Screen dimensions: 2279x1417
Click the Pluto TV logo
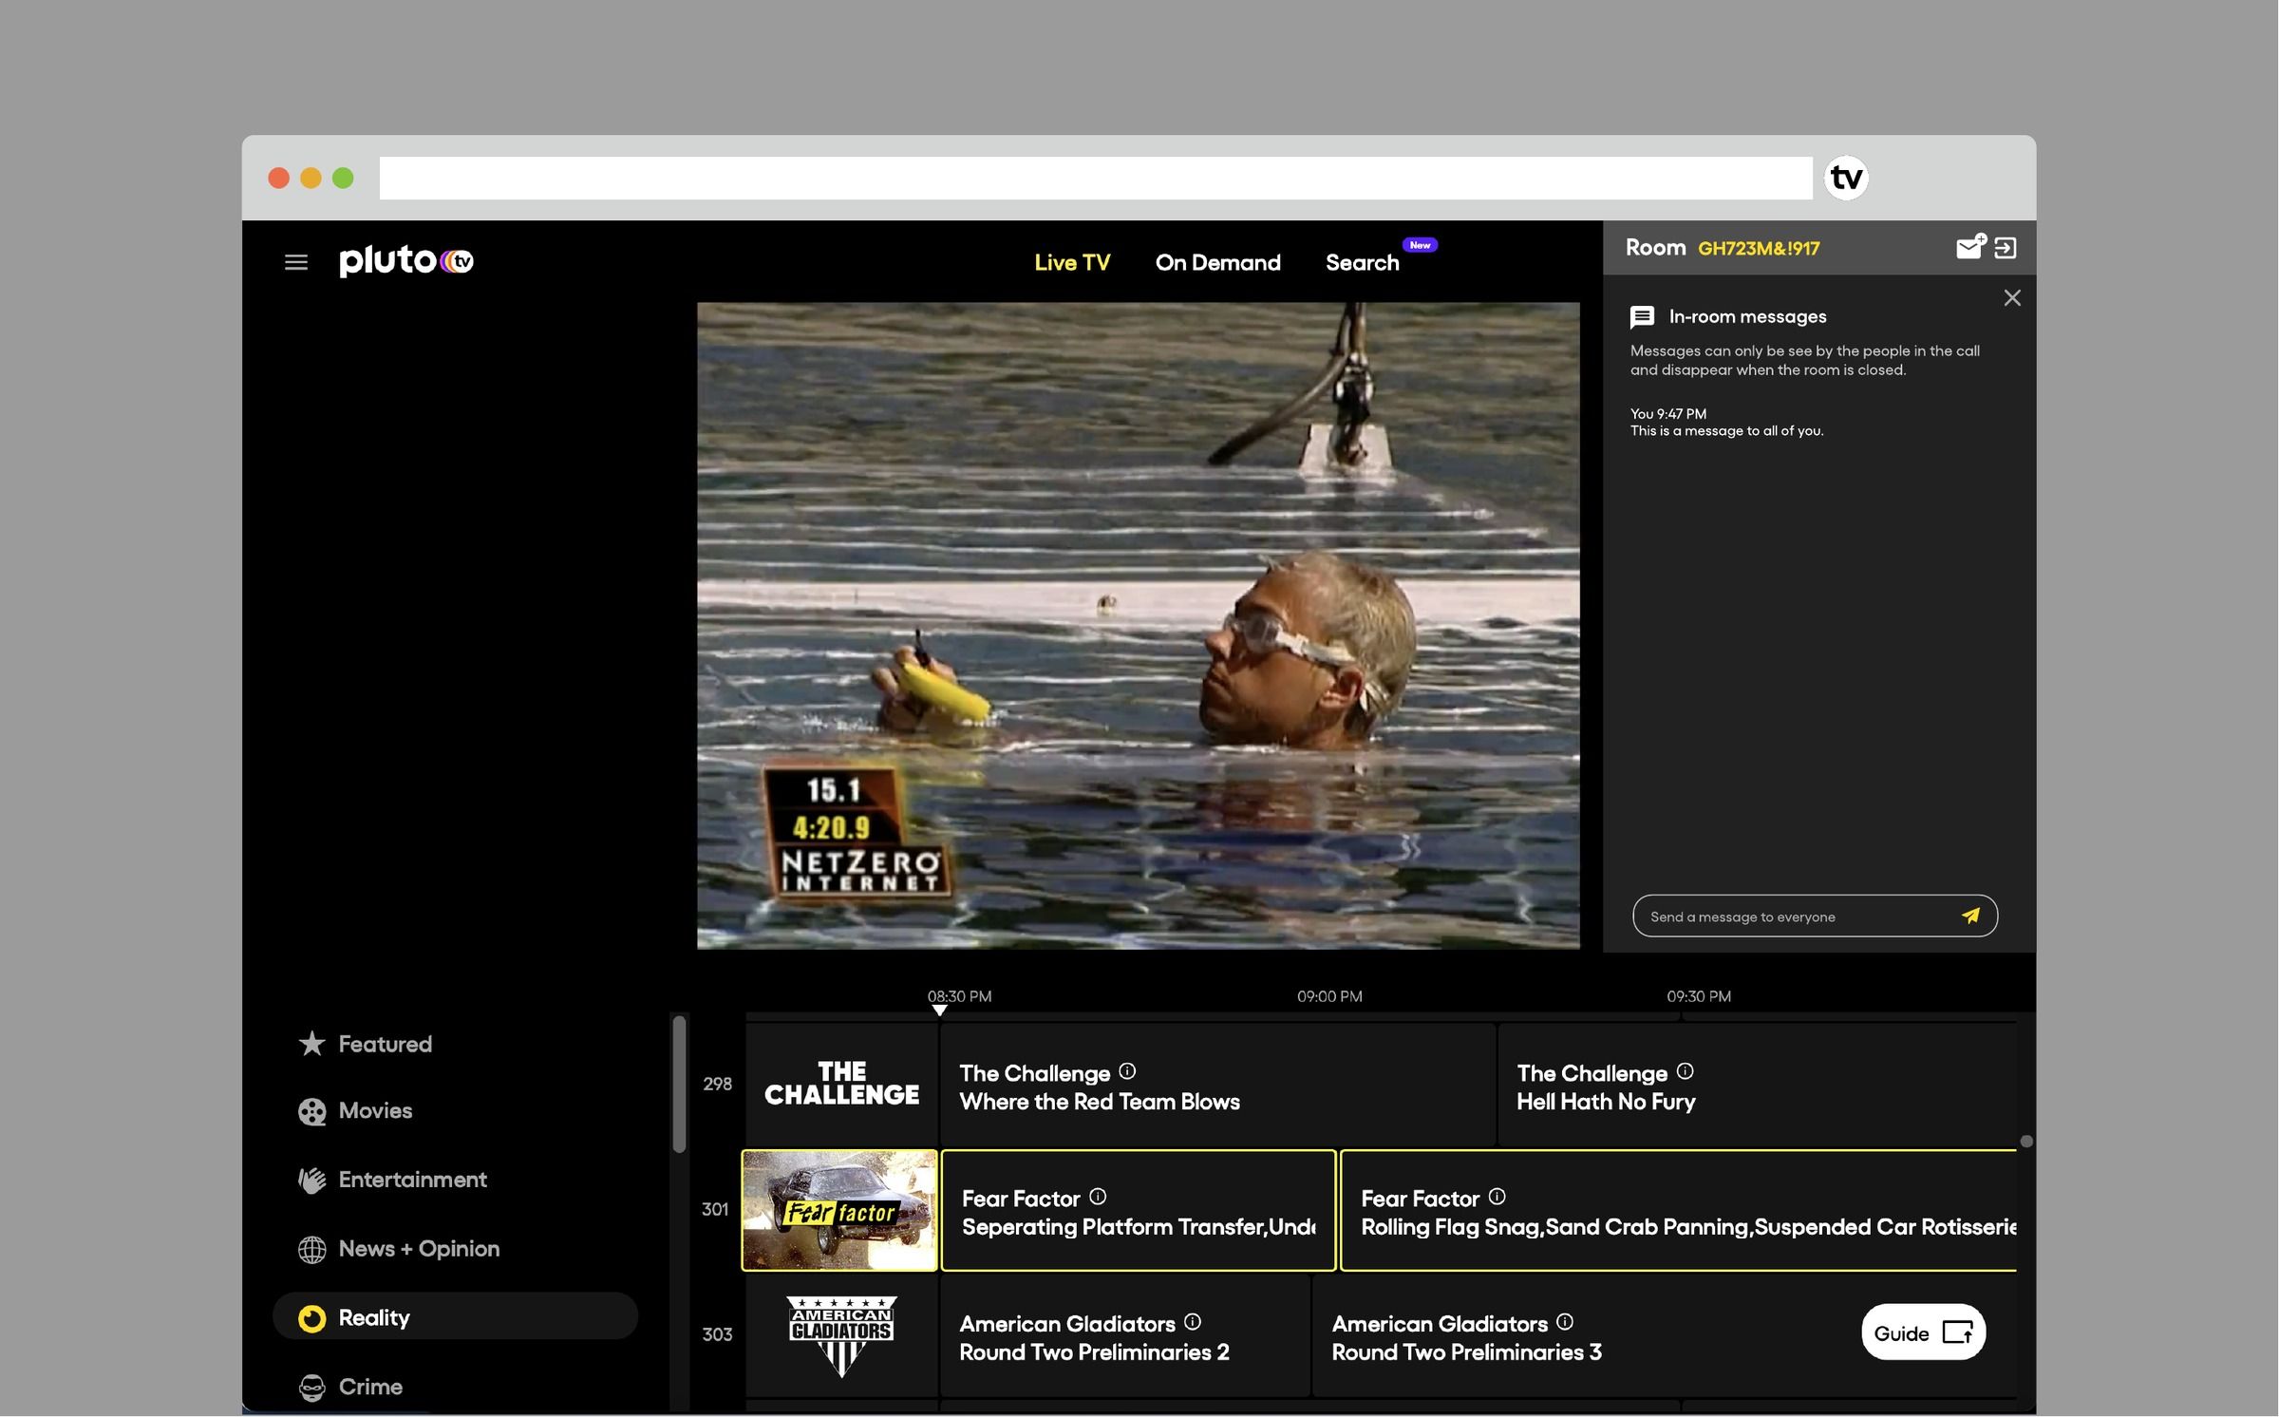pos(406,260)
